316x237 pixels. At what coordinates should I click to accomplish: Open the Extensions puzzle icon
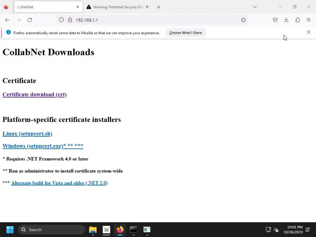297,20
